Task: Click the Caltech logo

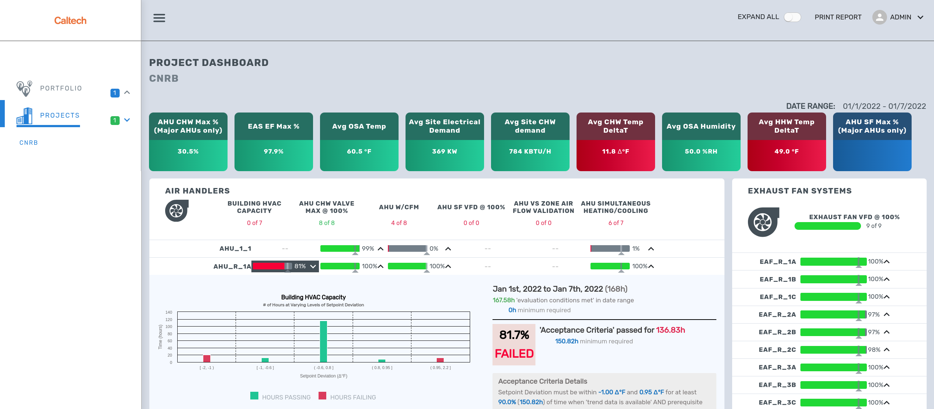Action: coord(70,21)
